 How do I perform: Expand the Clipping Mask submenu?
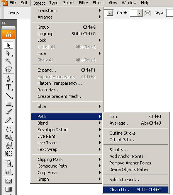(67, 159)
